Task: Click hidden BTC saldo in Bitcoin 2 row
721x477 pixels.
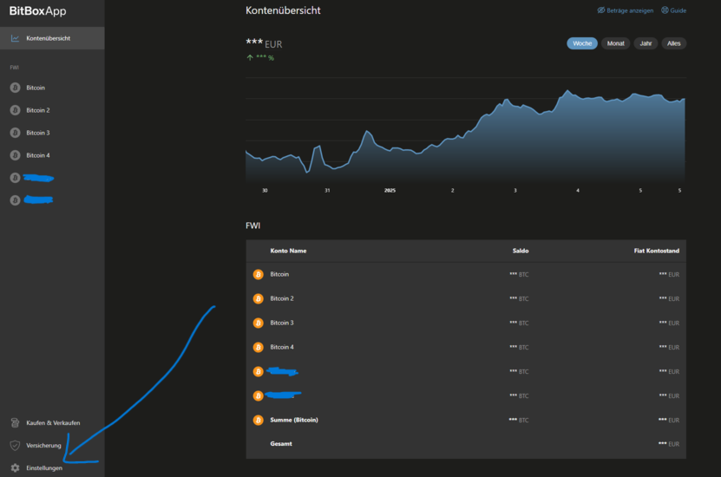Action: [x=519, y=298]
